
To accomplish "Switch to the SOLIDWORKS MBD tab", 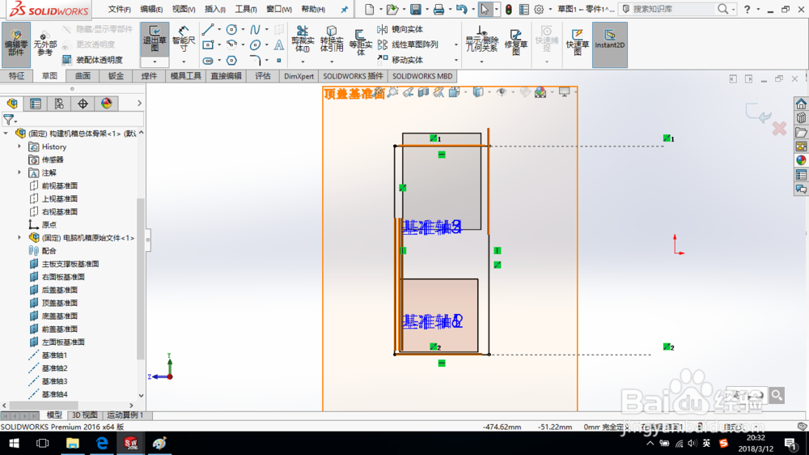I will pos(422,76).
